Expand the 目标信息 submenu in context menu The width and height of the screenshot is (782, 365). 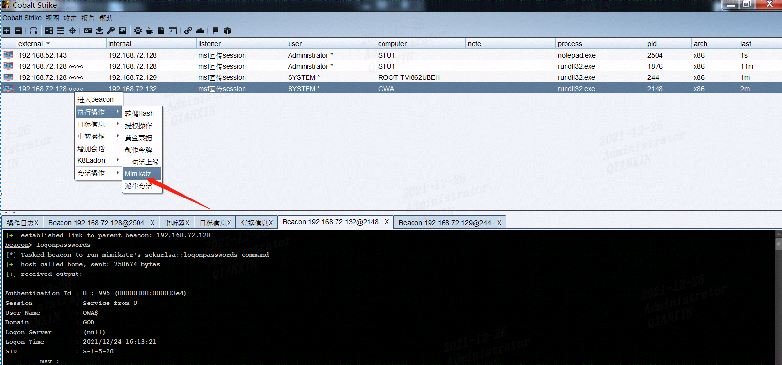click(x=98, y=124)
